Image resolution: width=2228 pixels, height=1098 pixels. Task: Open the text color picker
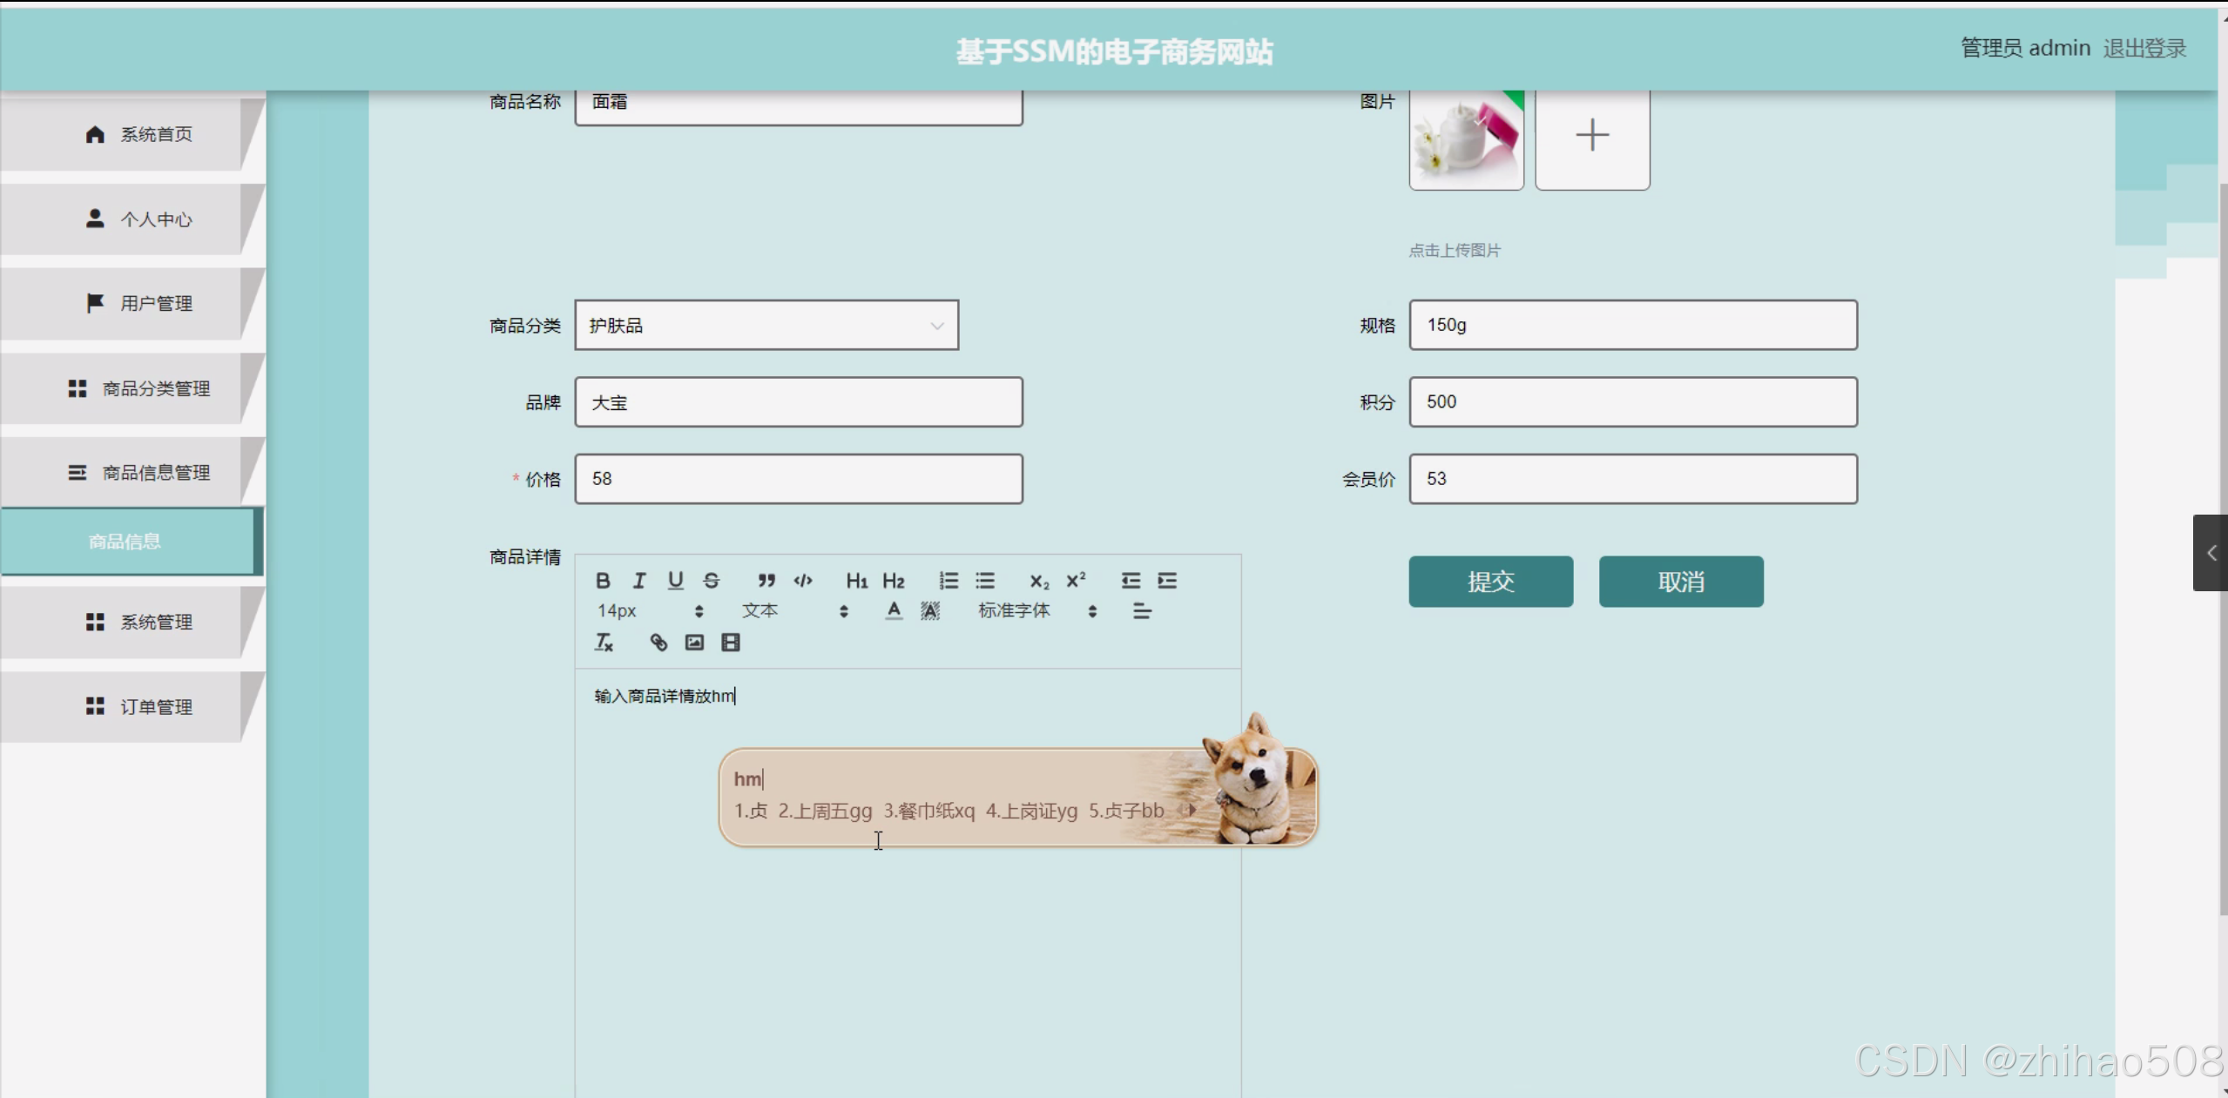click(894, 611)
